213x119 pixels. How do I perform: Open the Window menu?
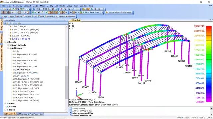(x=84, y=6)
